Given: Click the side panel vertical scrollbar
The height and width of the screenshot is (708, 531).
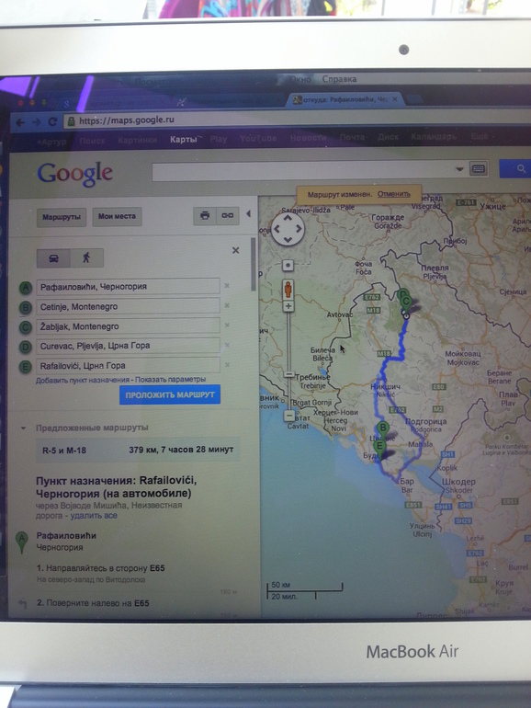Looking at the screenshot, I should pyautogui.click(x=254, y=264).
